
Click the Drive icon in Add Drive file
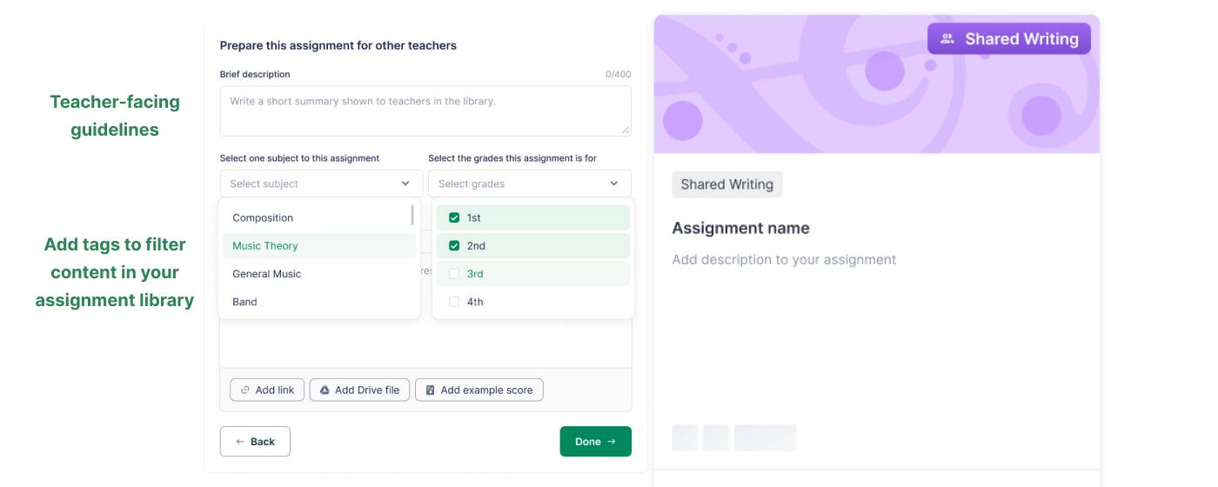(325, 390)
